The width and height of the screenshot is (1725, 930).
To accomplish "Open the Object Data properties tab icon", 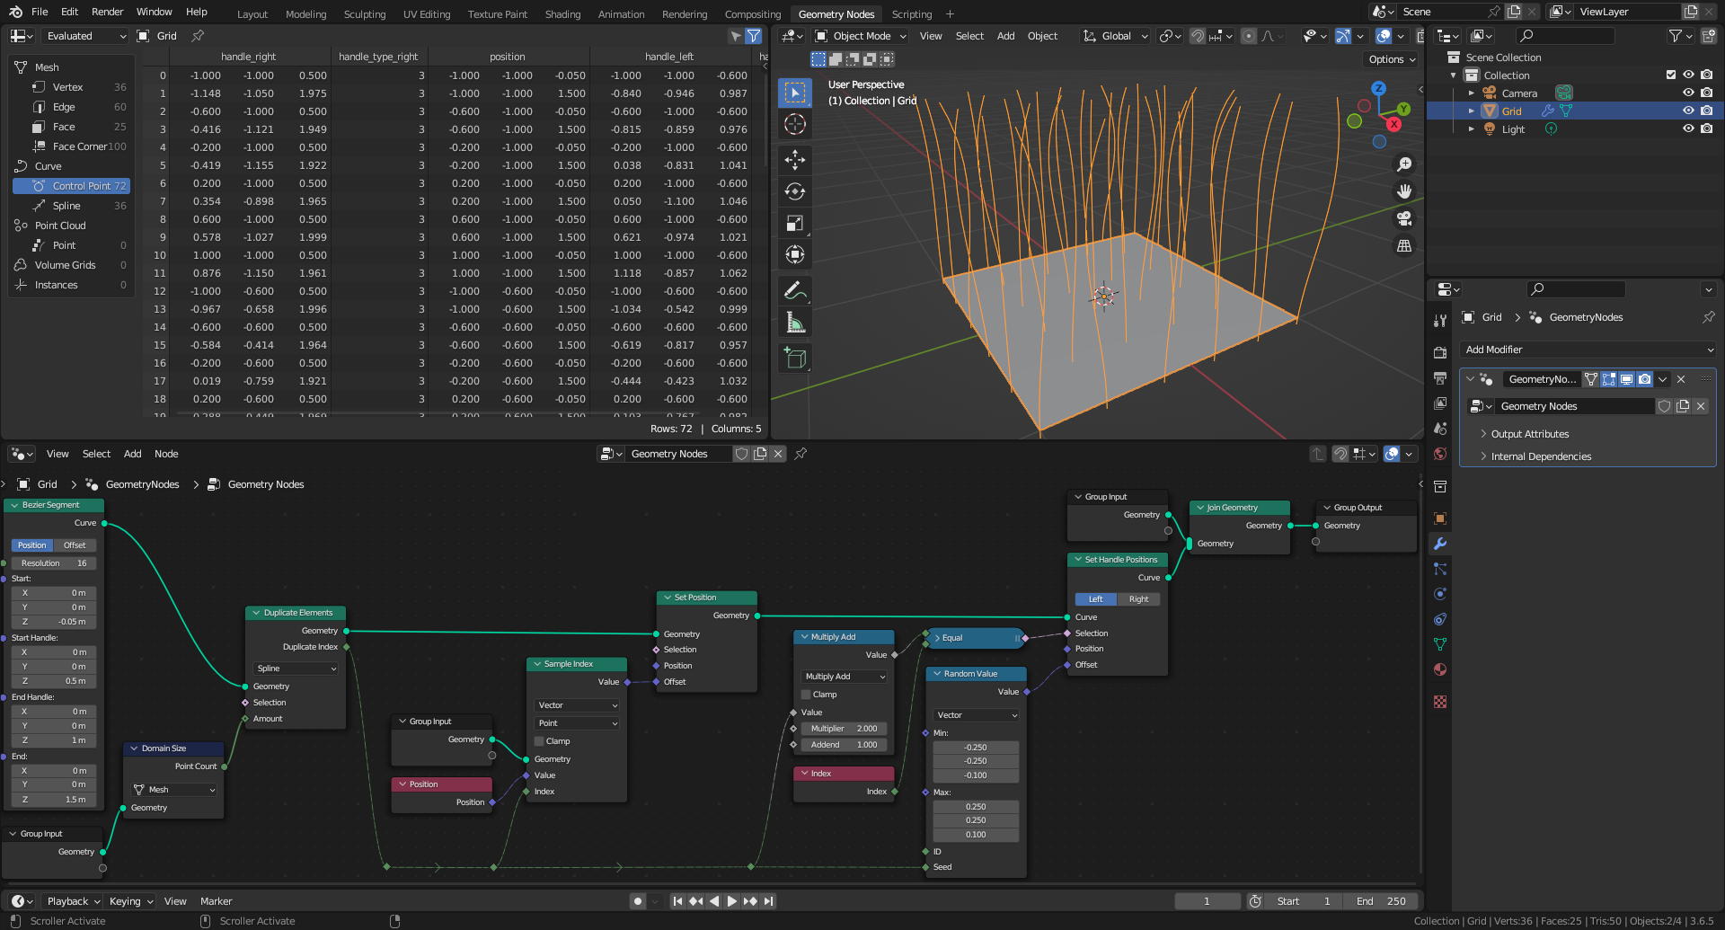I will coord(1440,644).
